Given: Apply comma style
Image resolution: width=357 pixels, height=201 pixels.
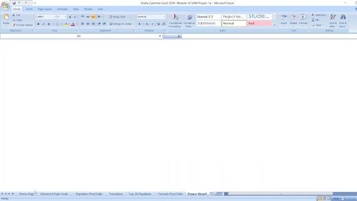Looking at the screenshot, I should [152, 24].
